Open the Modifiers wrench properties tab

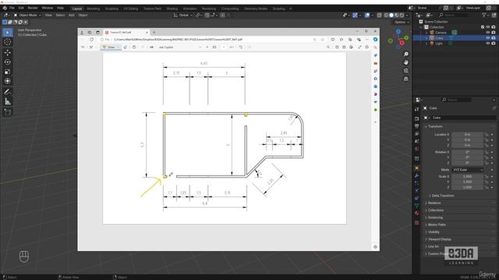coord(417,176)
